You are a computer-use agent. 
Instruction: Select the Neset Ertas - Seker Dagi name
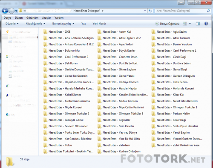(x=171, y=120)
